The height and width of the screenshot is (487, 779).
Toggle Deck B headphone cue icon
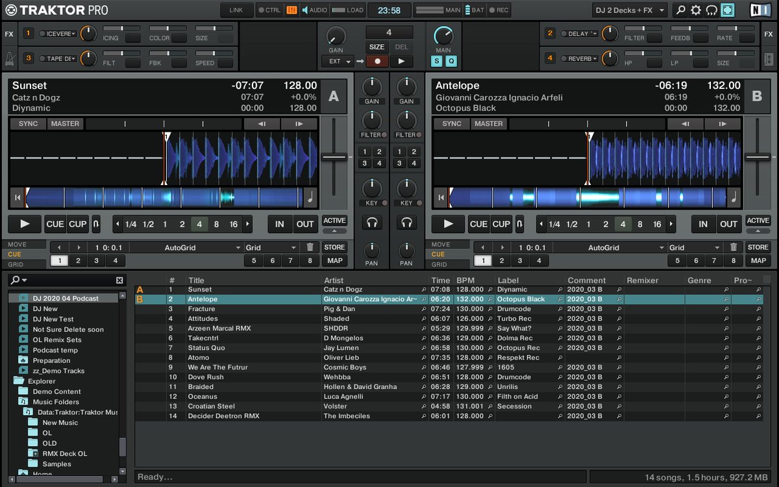(x=406, y=223)
